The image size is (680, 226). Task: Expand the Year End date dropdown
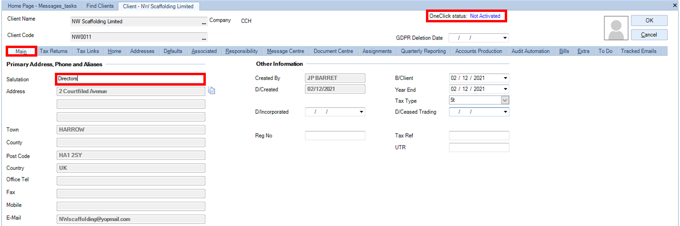tap(505, 89)
